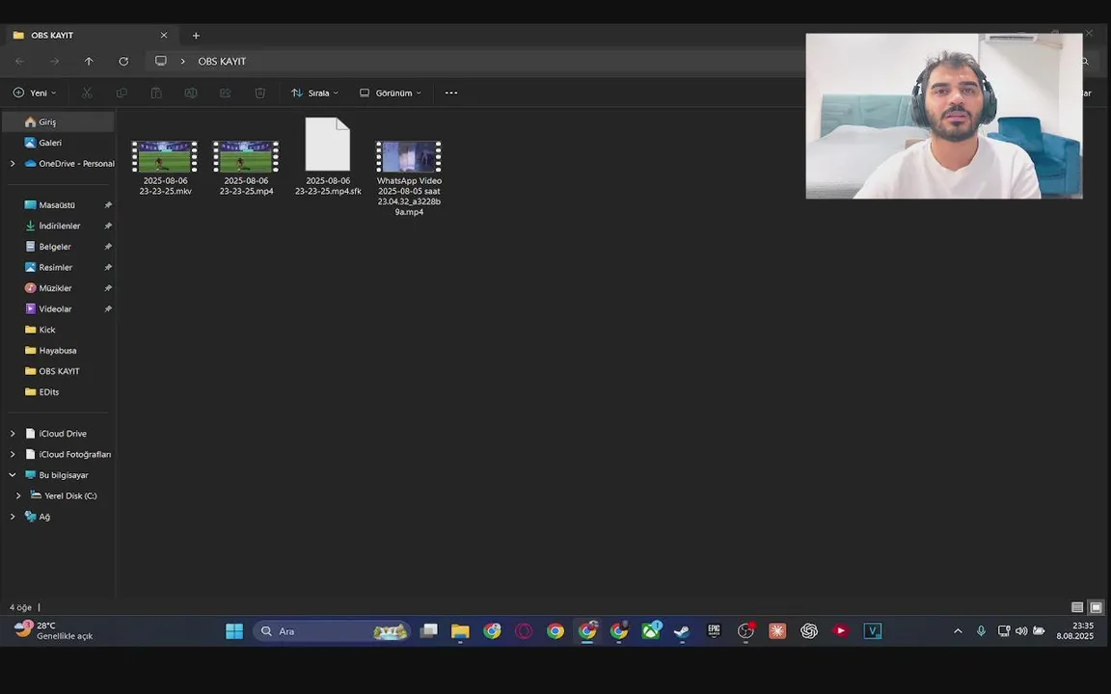Add a new Explorer tab
The height and width of the screenshot is (694, 1111).
pyautogui.click(x=196, y=36)
